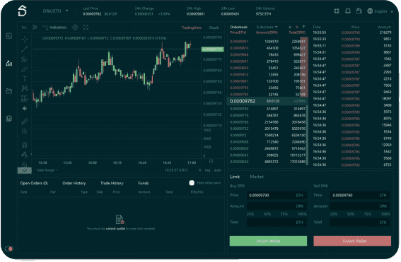Image resolution: width=401 pixels, height=262 pixels.
Task: Toggle magnet mode for drawings
Action: pyautogui.click(x=25, y=145)
